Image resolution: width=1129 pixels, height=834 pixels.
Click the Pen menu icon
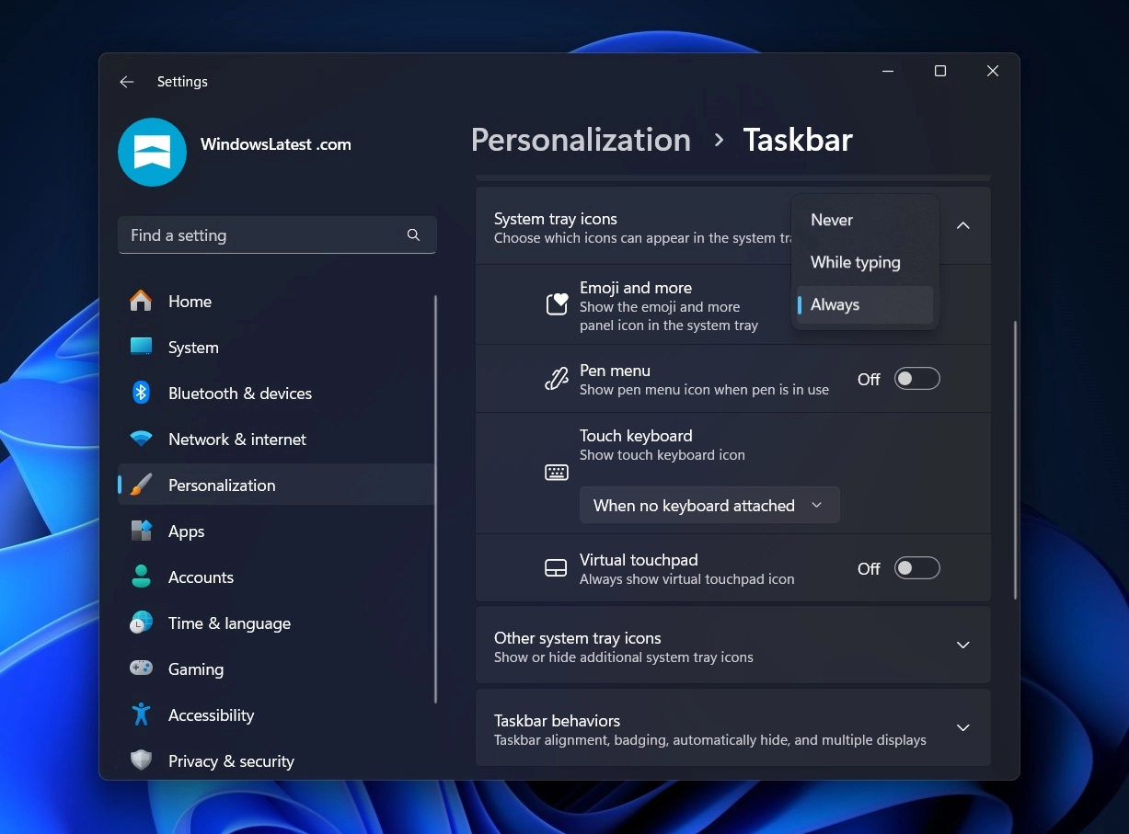(556, 378)
